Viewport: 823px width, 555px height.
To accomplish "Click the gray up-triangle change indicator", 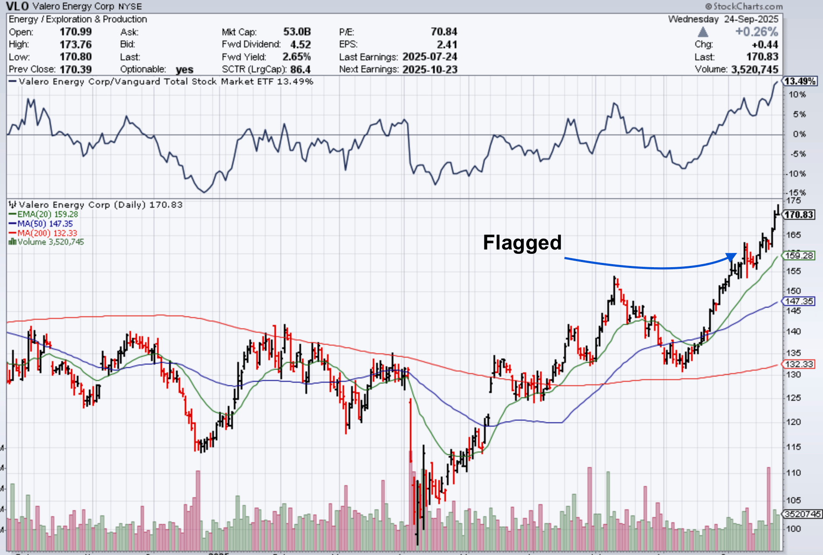I will tap(703, 31).
